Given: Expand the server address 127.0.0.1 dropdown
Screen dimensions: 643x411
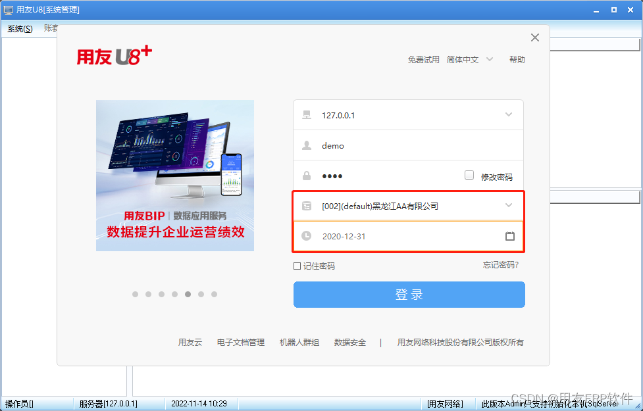Looking at the screenshot, I should [509, 114].
